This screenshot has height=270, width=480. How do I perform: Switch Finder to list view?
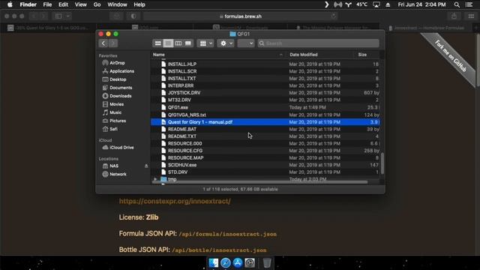point(168,43)
